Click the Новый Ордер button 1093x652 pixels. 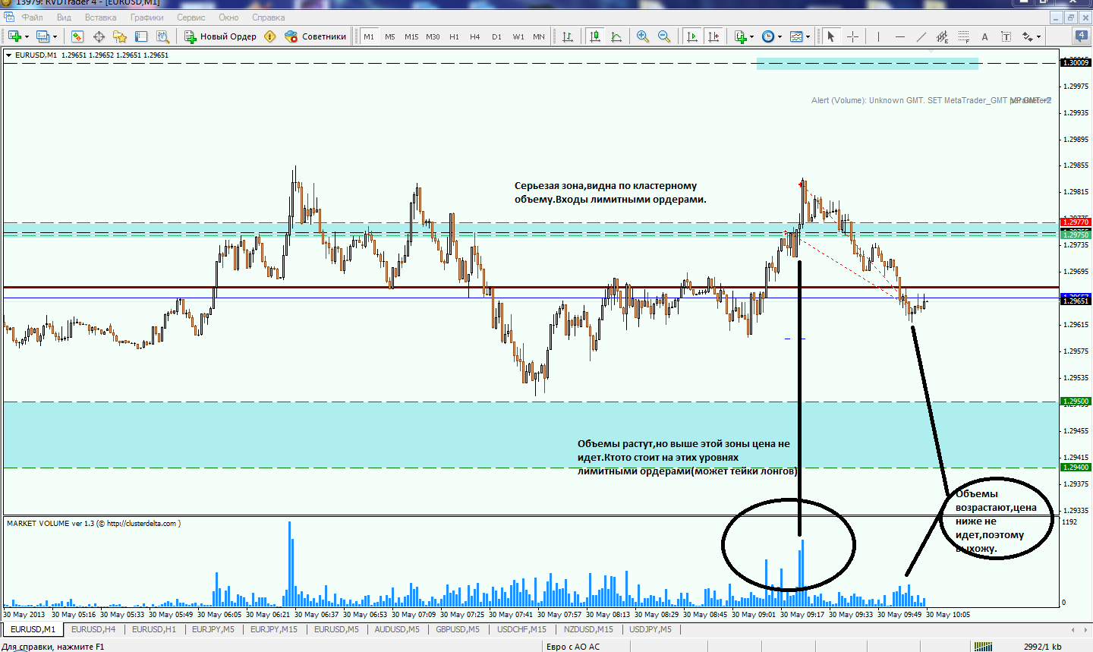pyautogui.click(x=221, y=36)
